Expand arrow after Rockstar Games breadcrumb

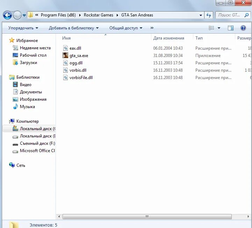coord(117,15)
